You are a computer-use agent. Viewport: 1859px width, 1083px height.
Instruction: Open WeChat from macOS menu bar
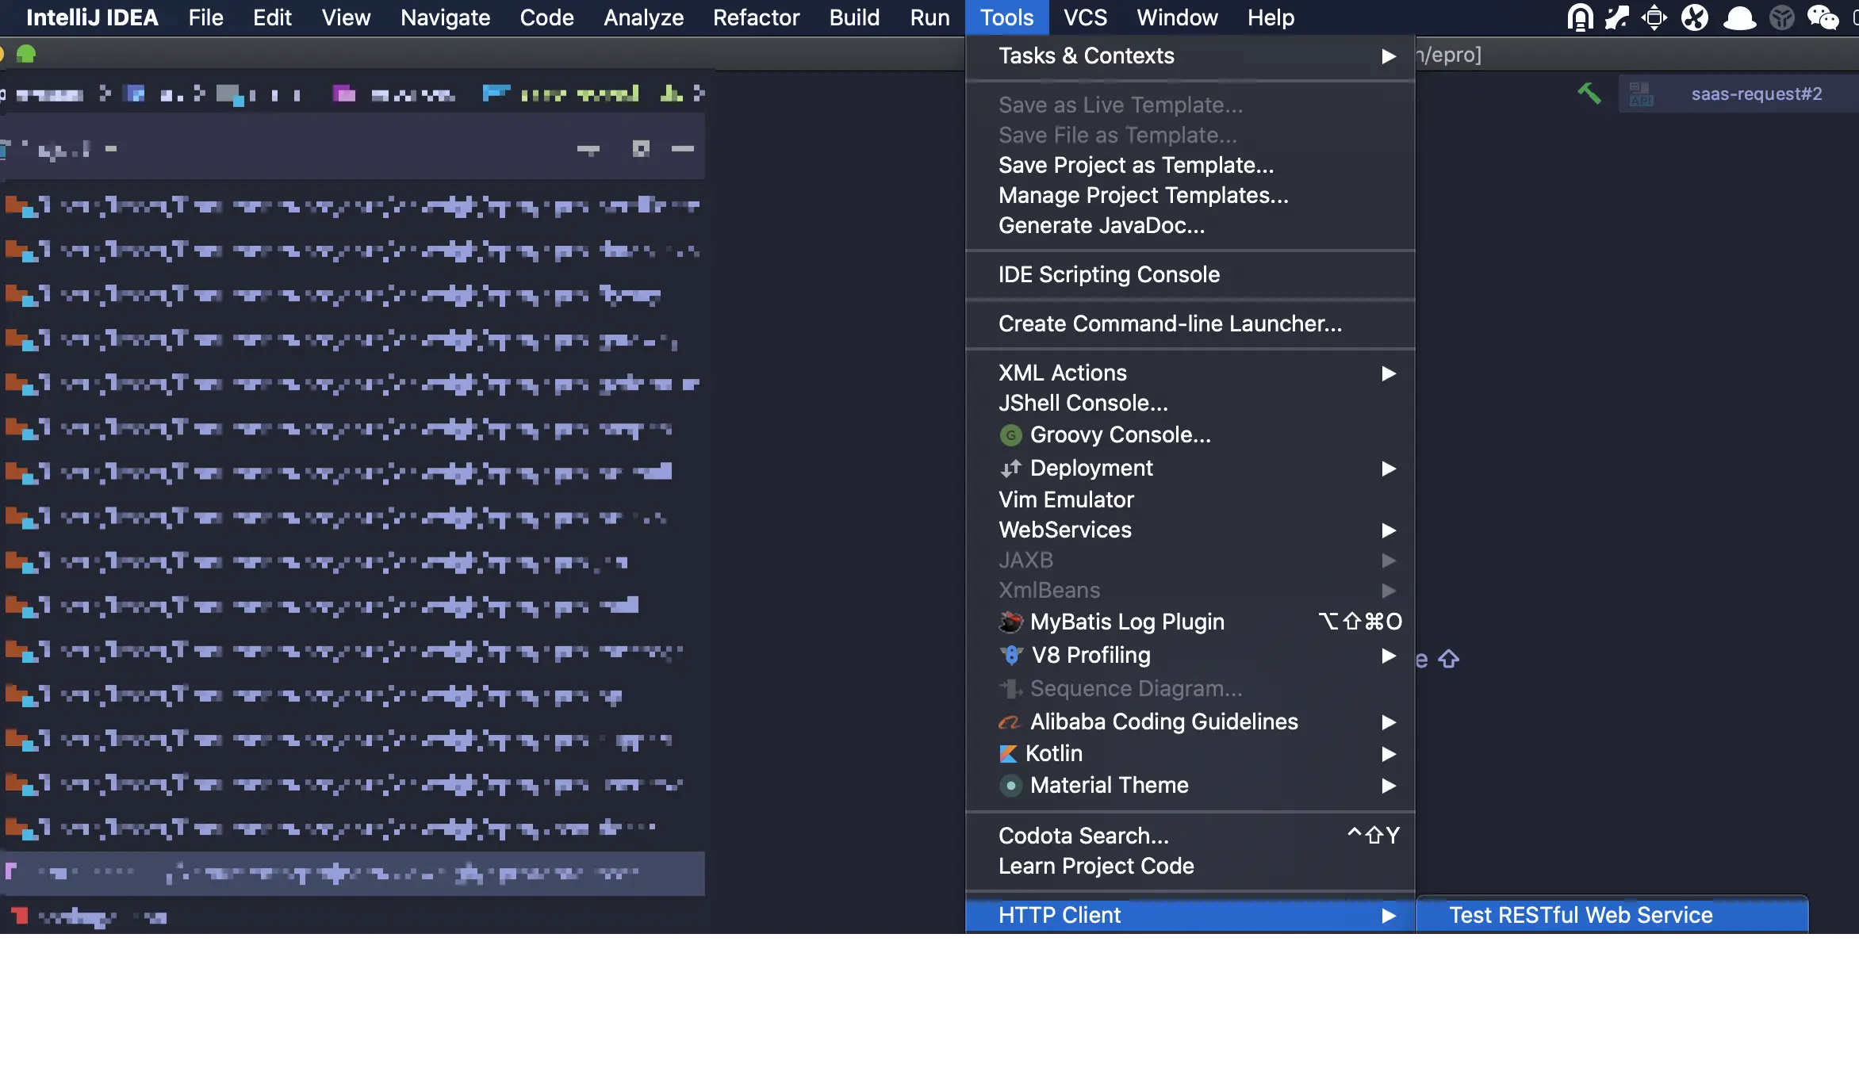tap(1823, 17)
